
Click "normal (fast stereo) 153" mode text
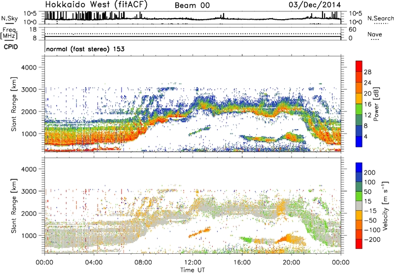coord(85,49)
